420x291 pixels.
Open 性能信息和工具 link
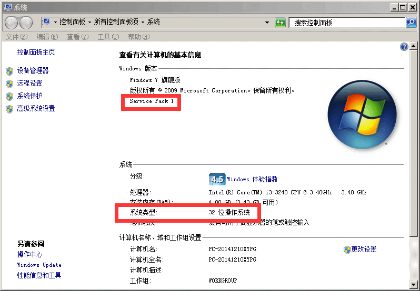click(x=39, y=275)
